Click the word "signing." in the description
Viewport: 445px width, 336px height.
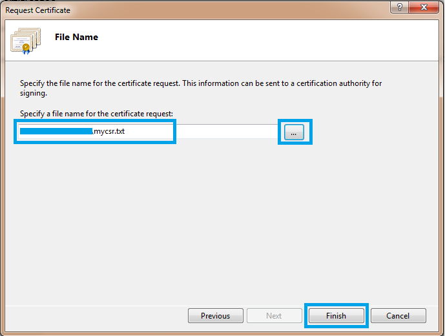pos(34,93)
